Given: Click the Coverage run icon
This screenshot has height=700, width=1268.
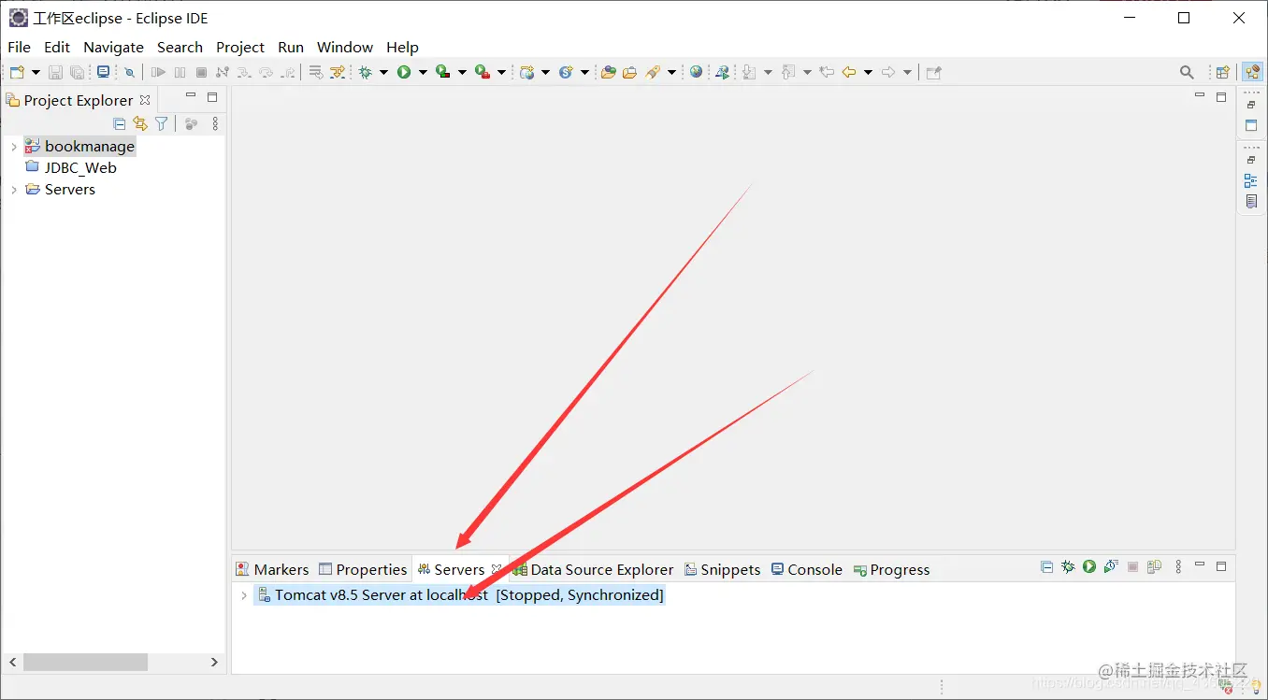Looking at the screenshot, I should click(443, 72).
